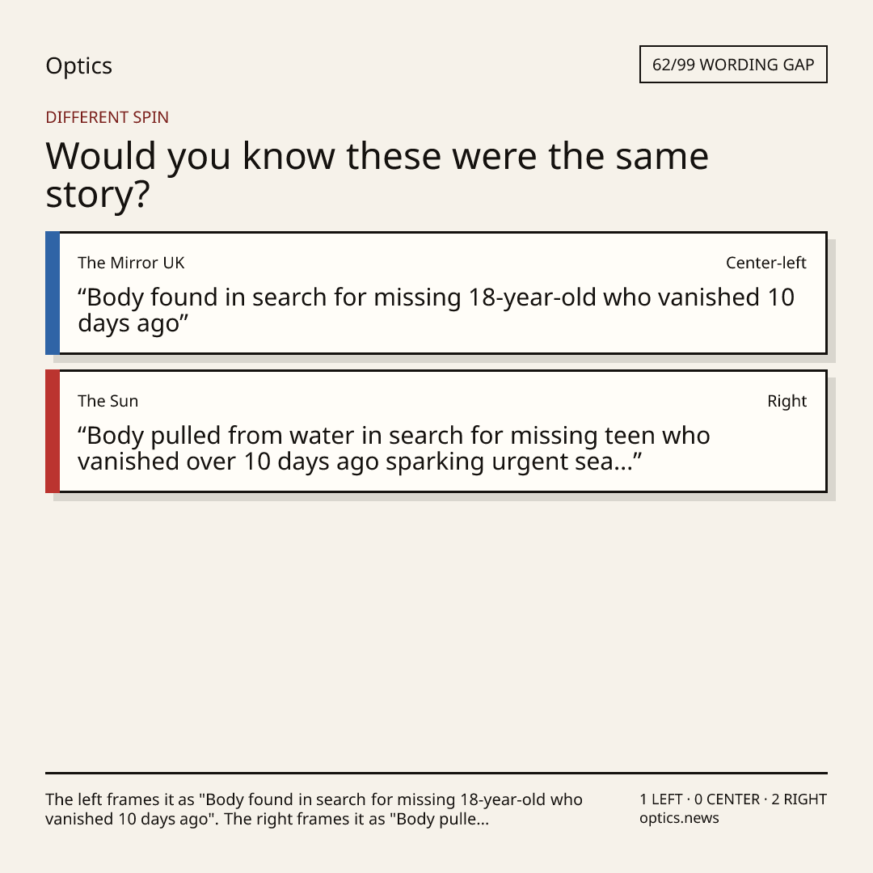Select The Mirror UK source name

point(131,263)
